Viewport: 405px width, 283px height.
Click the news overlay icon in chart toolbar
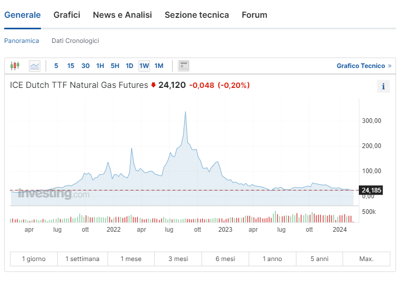[x=184, y=66]
